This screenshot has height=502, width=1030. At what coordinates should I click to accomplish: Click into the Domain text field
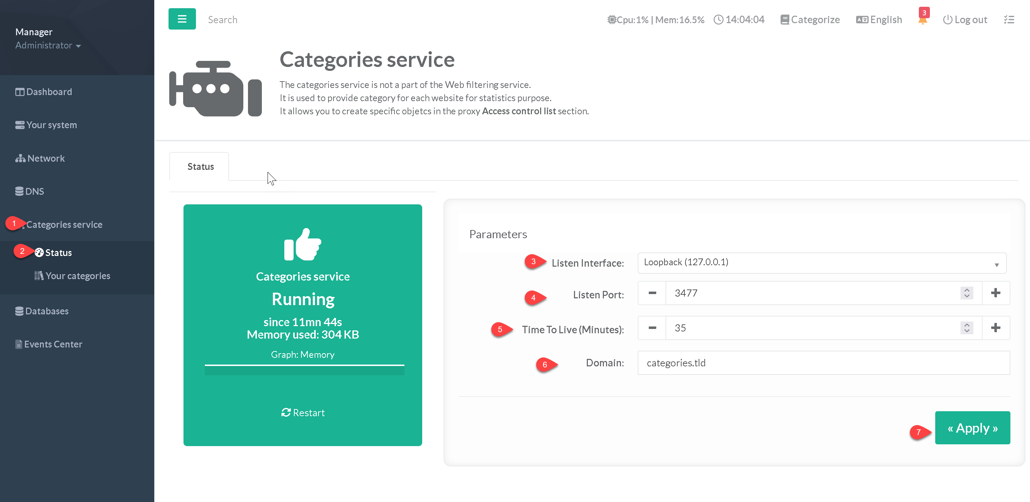point(823,362)
